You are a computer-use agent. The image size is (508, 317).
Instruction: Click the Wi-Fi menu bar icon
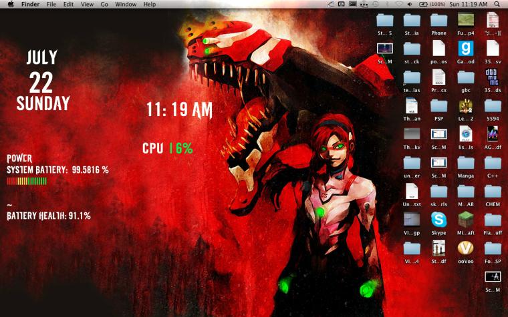pyautogui.click(x=398, y=4)
